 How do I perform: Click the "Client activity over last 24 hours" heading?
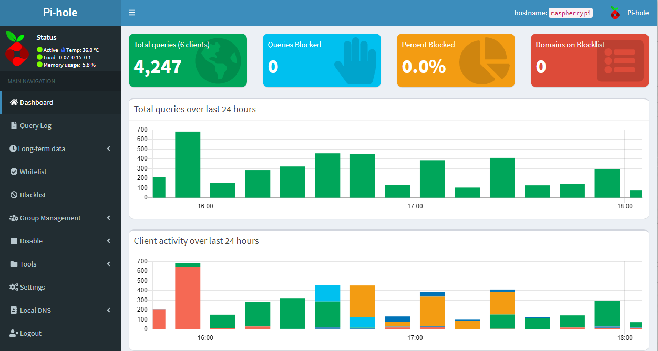(197, 241)
